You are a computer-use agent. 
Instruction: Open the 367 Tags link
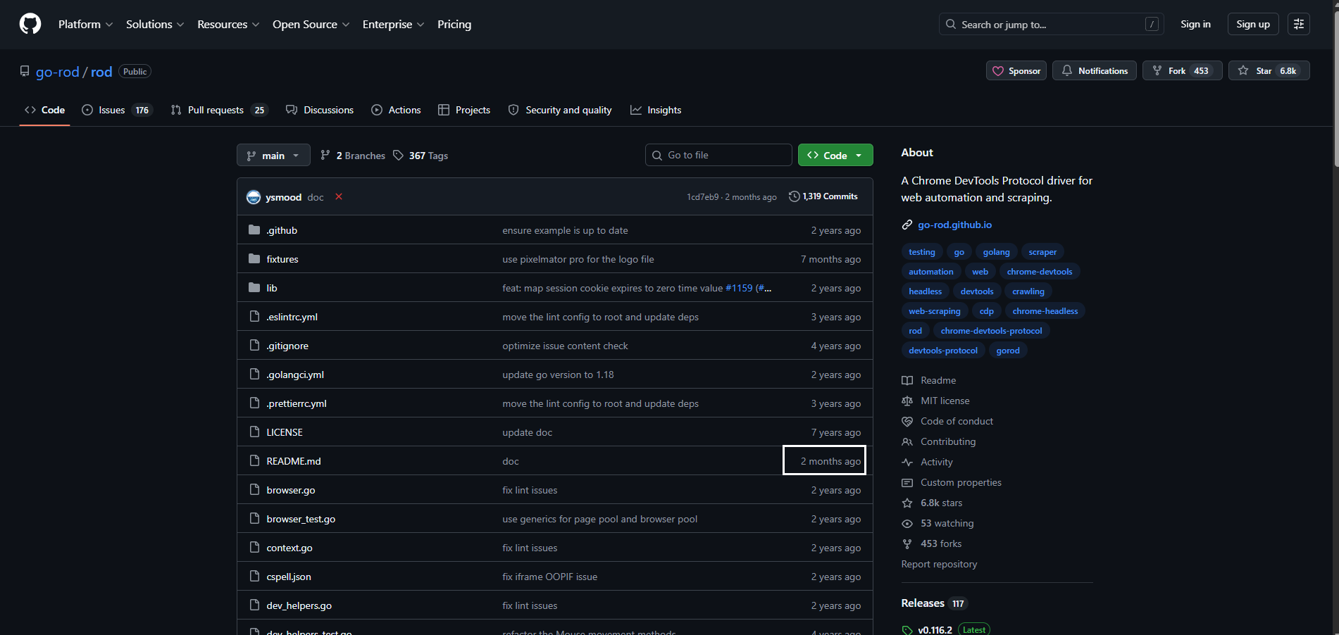tap(421, 156)
